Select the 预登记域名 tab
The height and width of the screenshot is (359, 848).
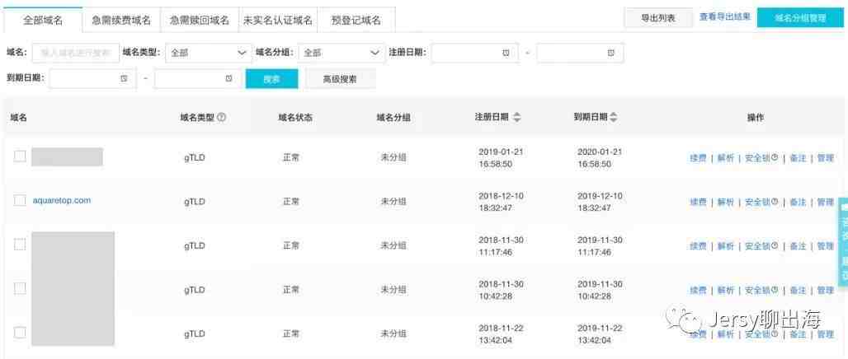[x=356, y=21]
